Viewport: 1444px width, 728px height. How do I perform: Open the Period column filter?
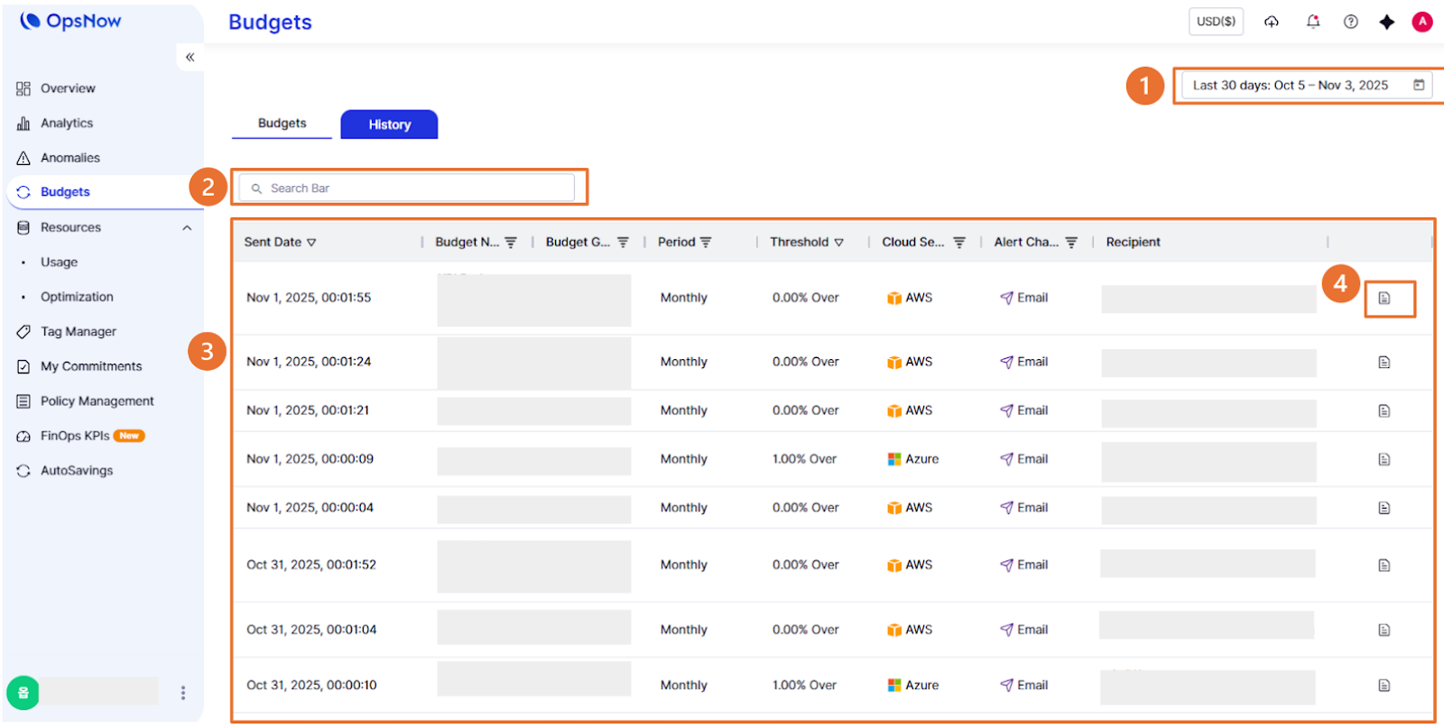706,243
